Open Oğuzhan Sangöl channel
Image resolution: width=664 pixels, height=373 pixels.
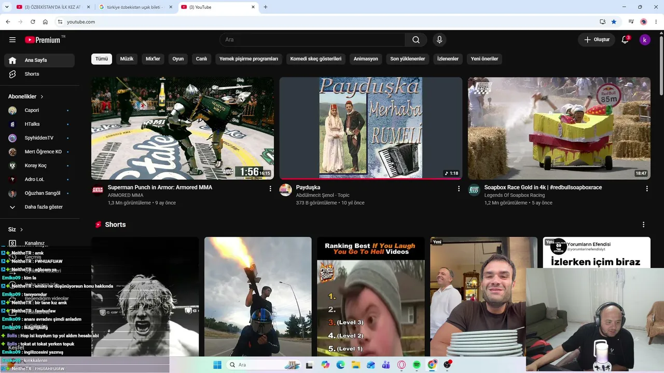[39, 193]
